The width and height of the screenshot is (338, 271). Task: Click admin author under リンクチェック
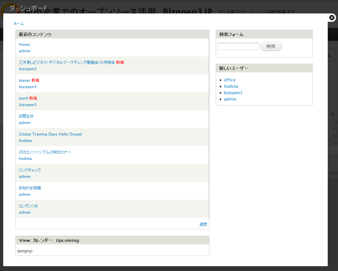point(25,177)
